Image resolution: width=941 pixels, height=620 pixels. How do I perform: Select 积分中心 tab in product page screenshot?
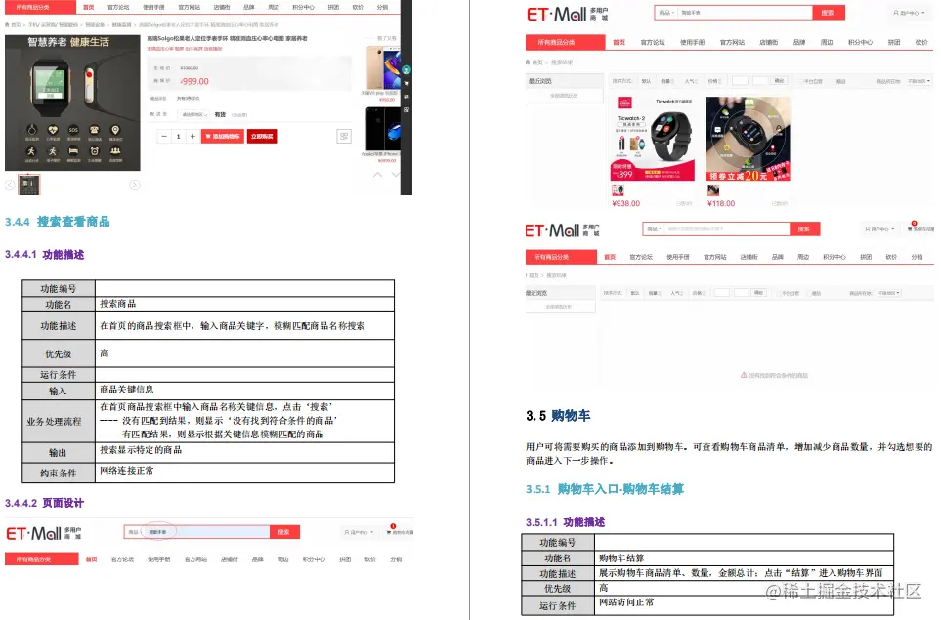pyautogui.click(x=303, y=7)
